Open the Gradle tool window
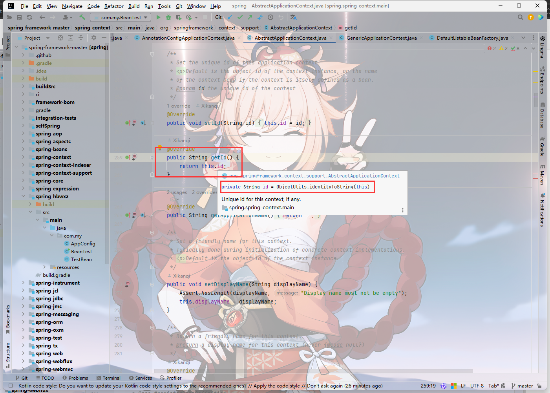The image size is (550, 393). (x=542, y=146)
